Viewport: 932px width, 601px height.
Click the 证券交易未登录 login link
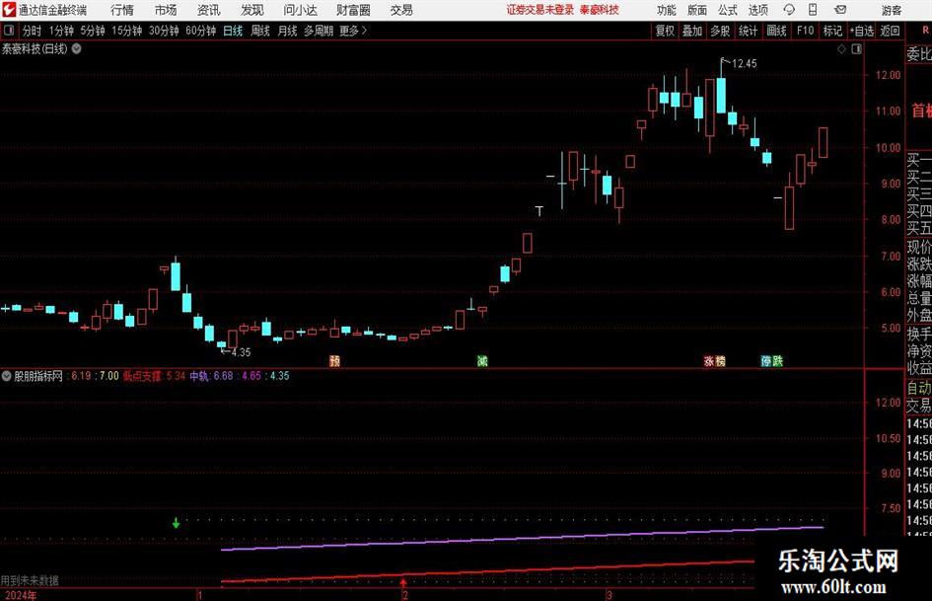click(x=540, y=10)
